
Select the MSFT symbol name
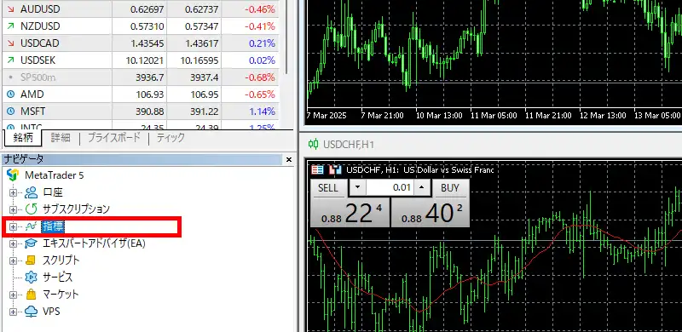click(x=32, y=112)
